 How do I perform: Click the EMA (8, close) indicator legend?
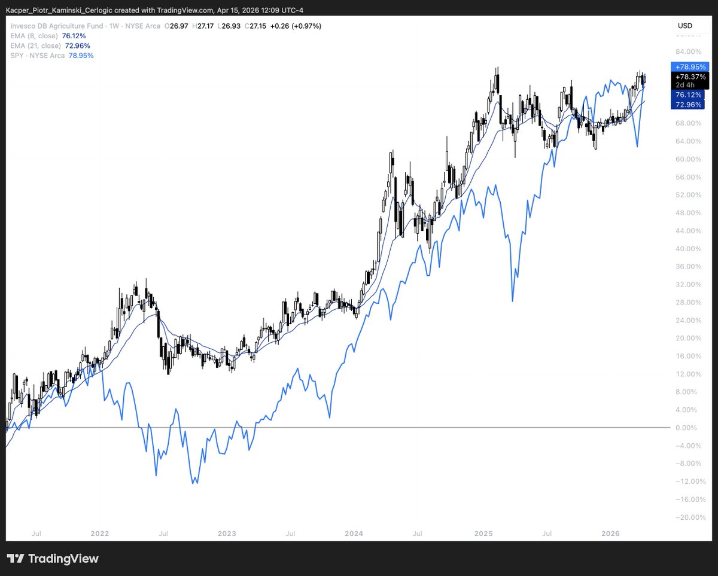tap(36, 36)
